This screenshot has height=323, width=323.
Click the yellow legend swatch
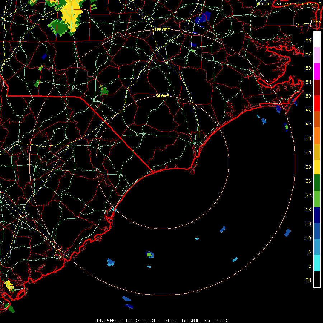(317, 167)
